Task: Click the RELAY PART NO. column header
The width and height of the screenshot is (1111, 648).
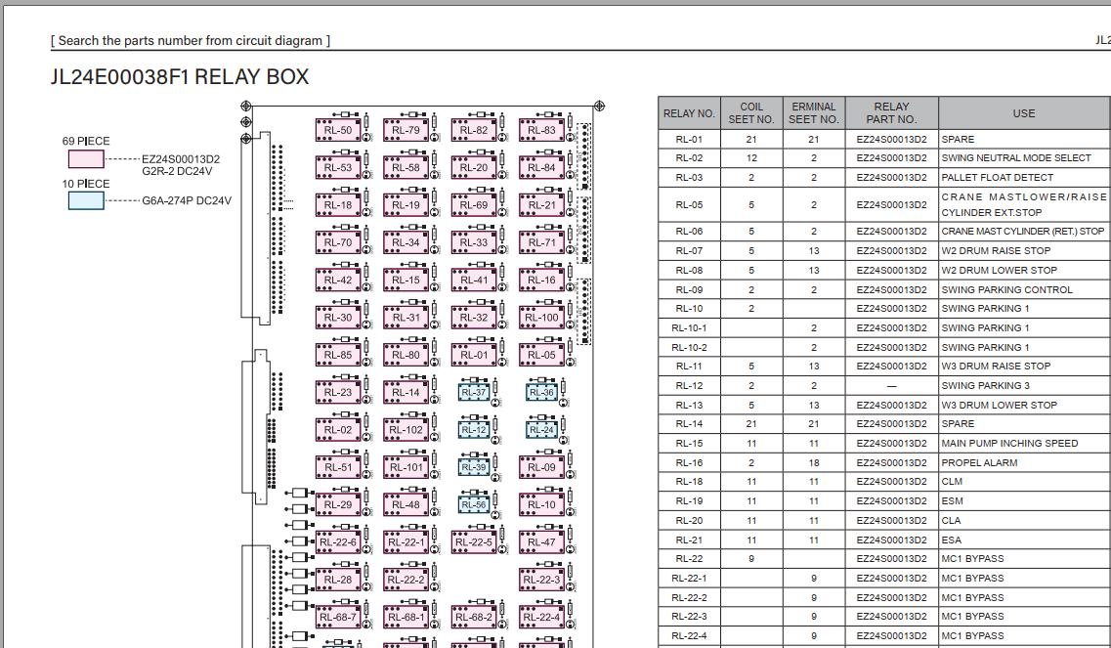Action: coord(892,113)
